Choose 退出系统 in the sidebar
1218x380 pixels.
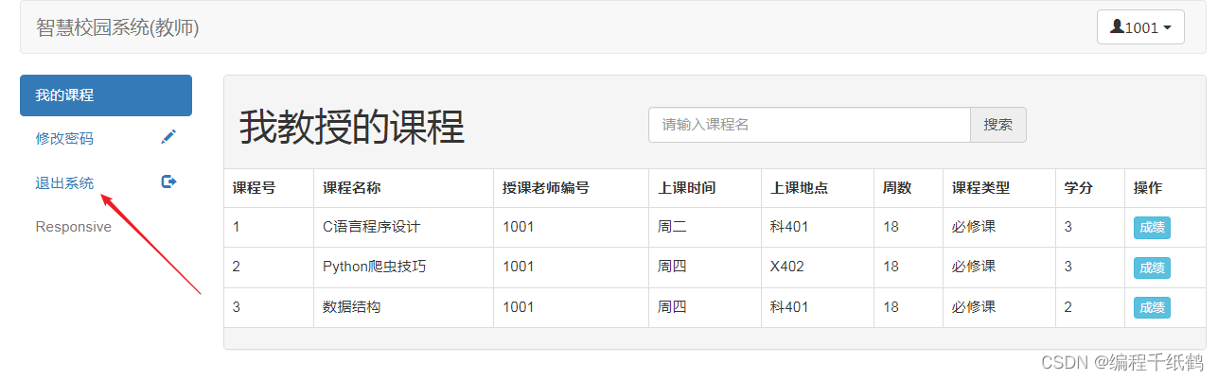pos(106,182)
